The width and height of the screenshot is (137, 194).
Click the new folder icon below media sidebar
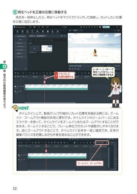[16, 69]
